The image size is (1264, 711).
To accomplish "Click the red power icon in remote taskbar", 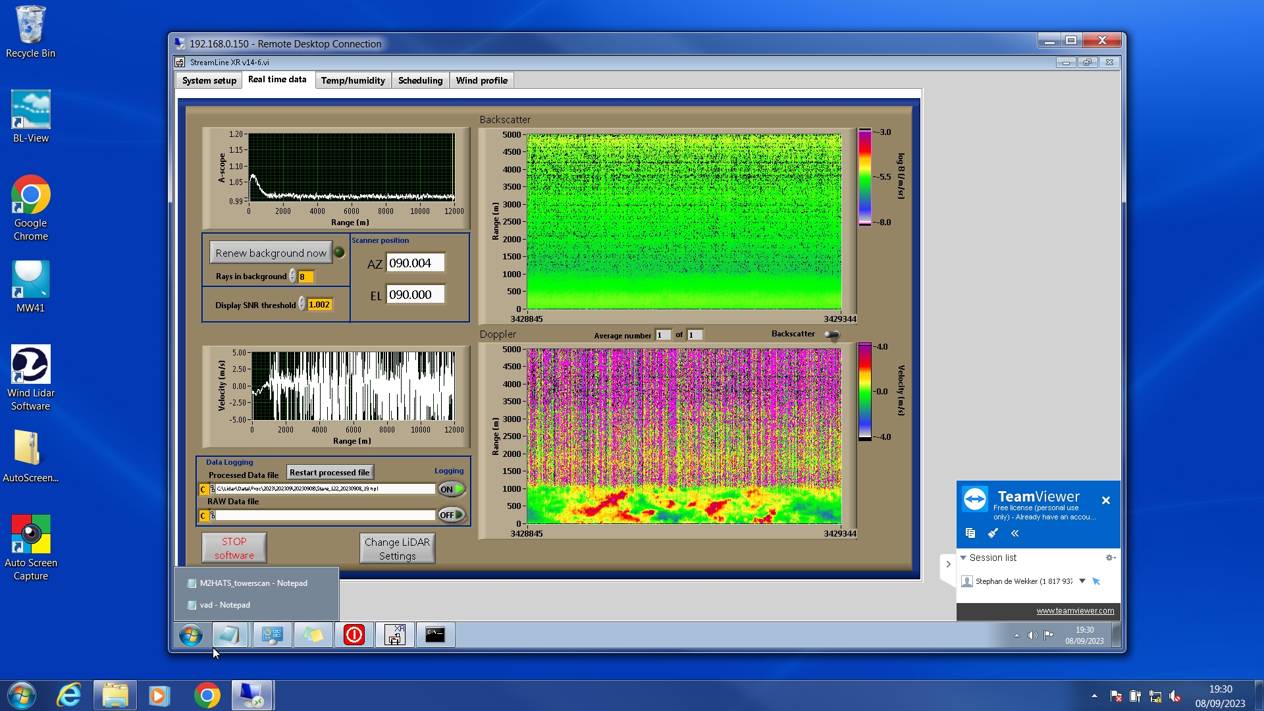I will [x=354, y=635].
